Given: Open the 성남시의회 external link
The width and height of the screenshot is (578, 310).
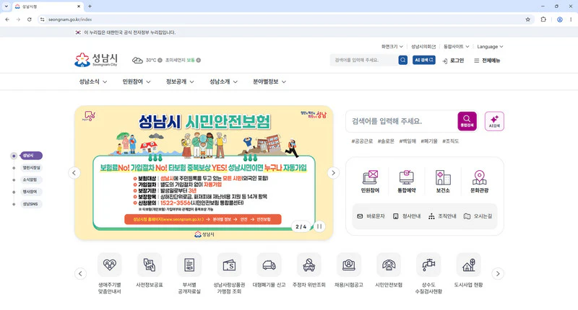Looking at the screenshot, I should (x=423, y=47).
